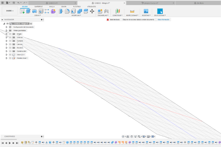This screenshot has width=221, height=147.
Task: Click the Save icon
Action: point(14,3)
